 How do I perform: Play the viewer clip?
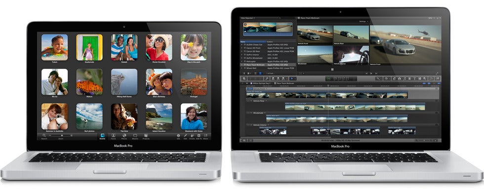[371, 73]
